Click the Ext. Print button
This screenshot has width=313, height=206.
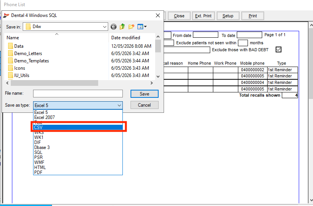(x=203, y=16)
